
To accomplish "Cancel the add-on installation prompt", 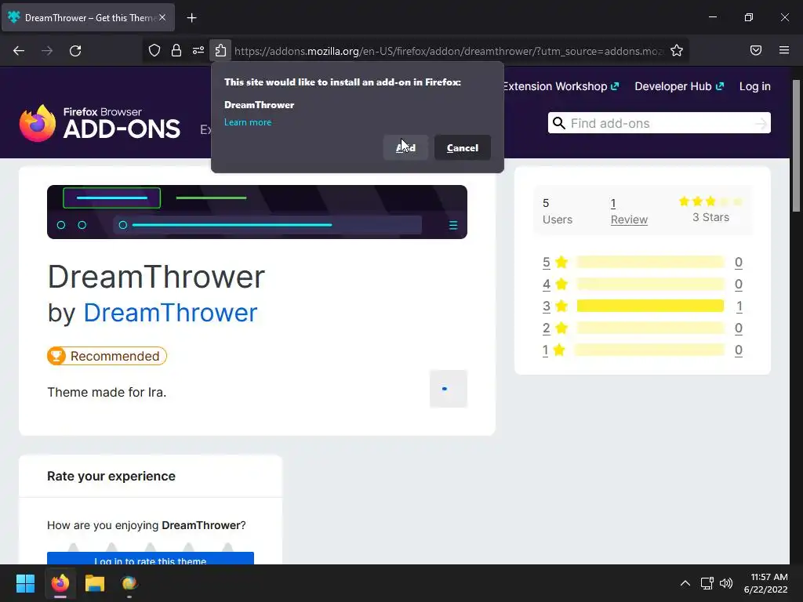I will coord(463,148).
